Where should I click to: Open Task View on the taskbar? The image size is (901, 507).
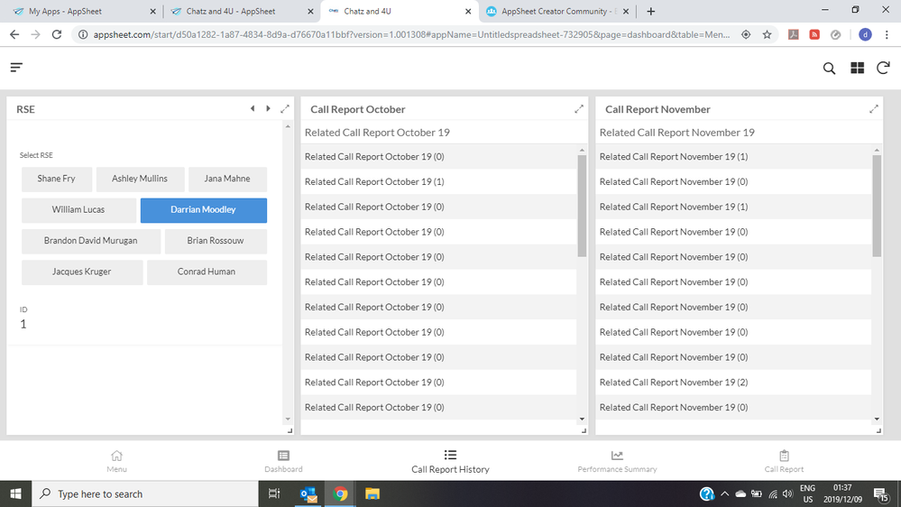pyautogui.click(x=274, y=493)
